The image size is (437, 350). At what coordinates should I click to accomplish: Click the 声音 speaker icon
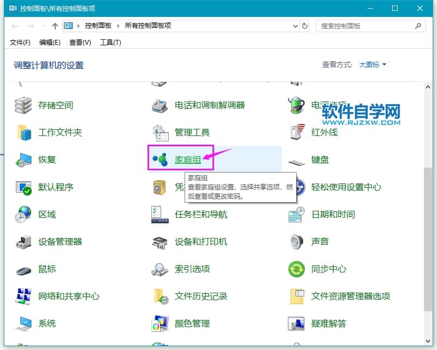point(296,241)
